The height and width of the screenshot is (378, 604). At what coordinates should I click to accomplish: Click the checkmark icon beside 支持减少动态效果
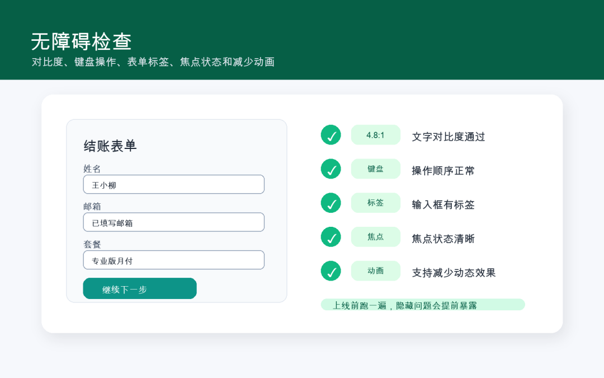(331, 271)
